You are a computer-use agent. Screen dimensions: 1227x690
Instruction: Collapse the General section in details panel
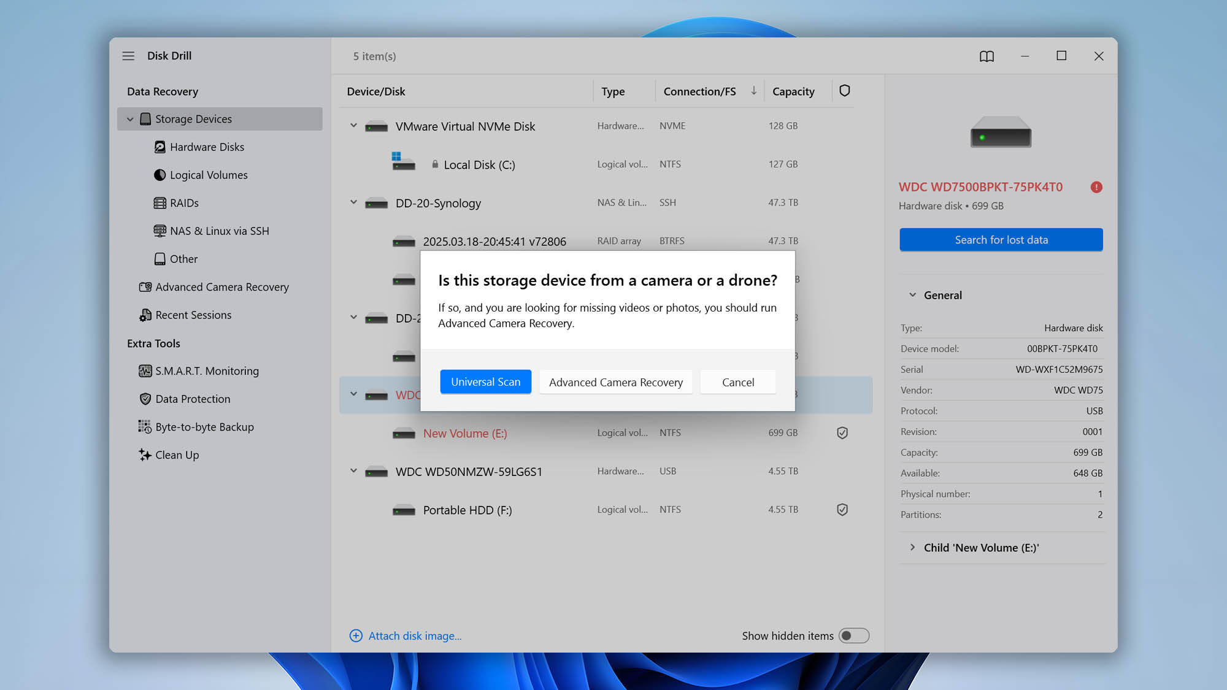(912, 294)
